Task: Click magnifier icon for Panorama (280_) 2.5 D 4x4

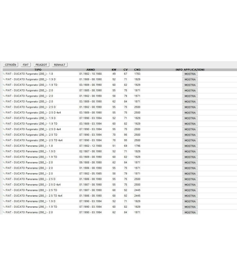Action: 4,185
